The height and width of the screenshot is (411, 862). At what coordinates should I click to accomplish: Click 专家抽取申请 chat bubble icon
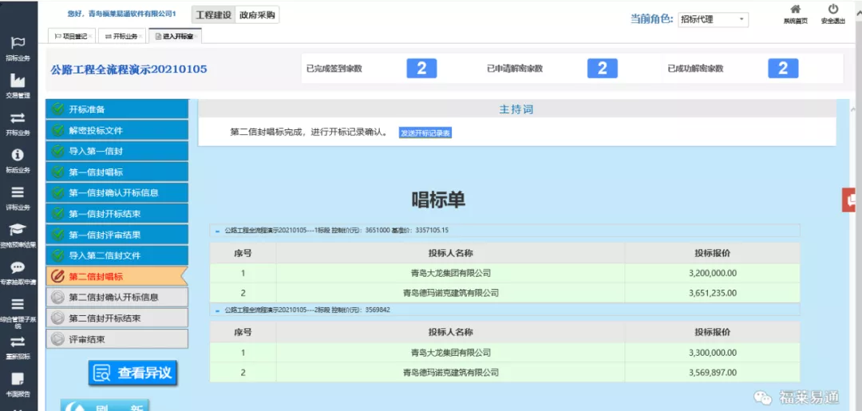(18, 268)
